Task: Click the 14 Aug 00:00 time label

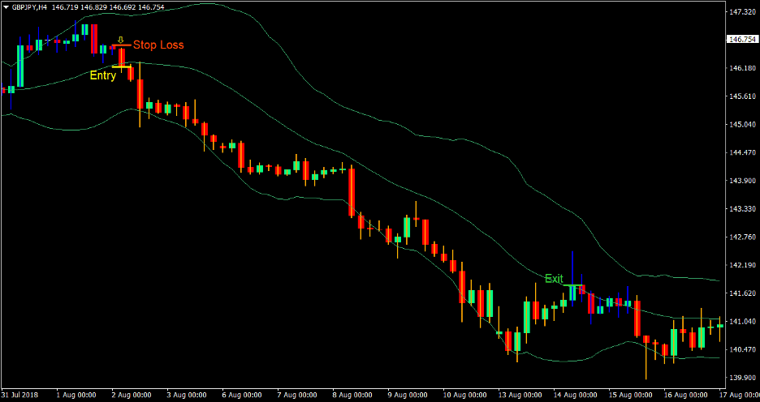Action: (x=577, y=396)
